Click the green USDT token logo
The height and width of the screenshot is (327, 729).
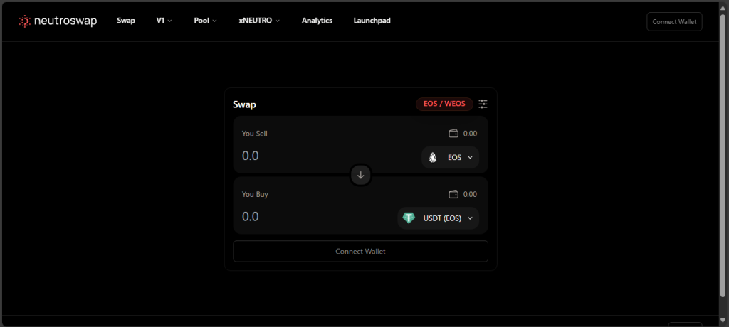pos(409,218)
